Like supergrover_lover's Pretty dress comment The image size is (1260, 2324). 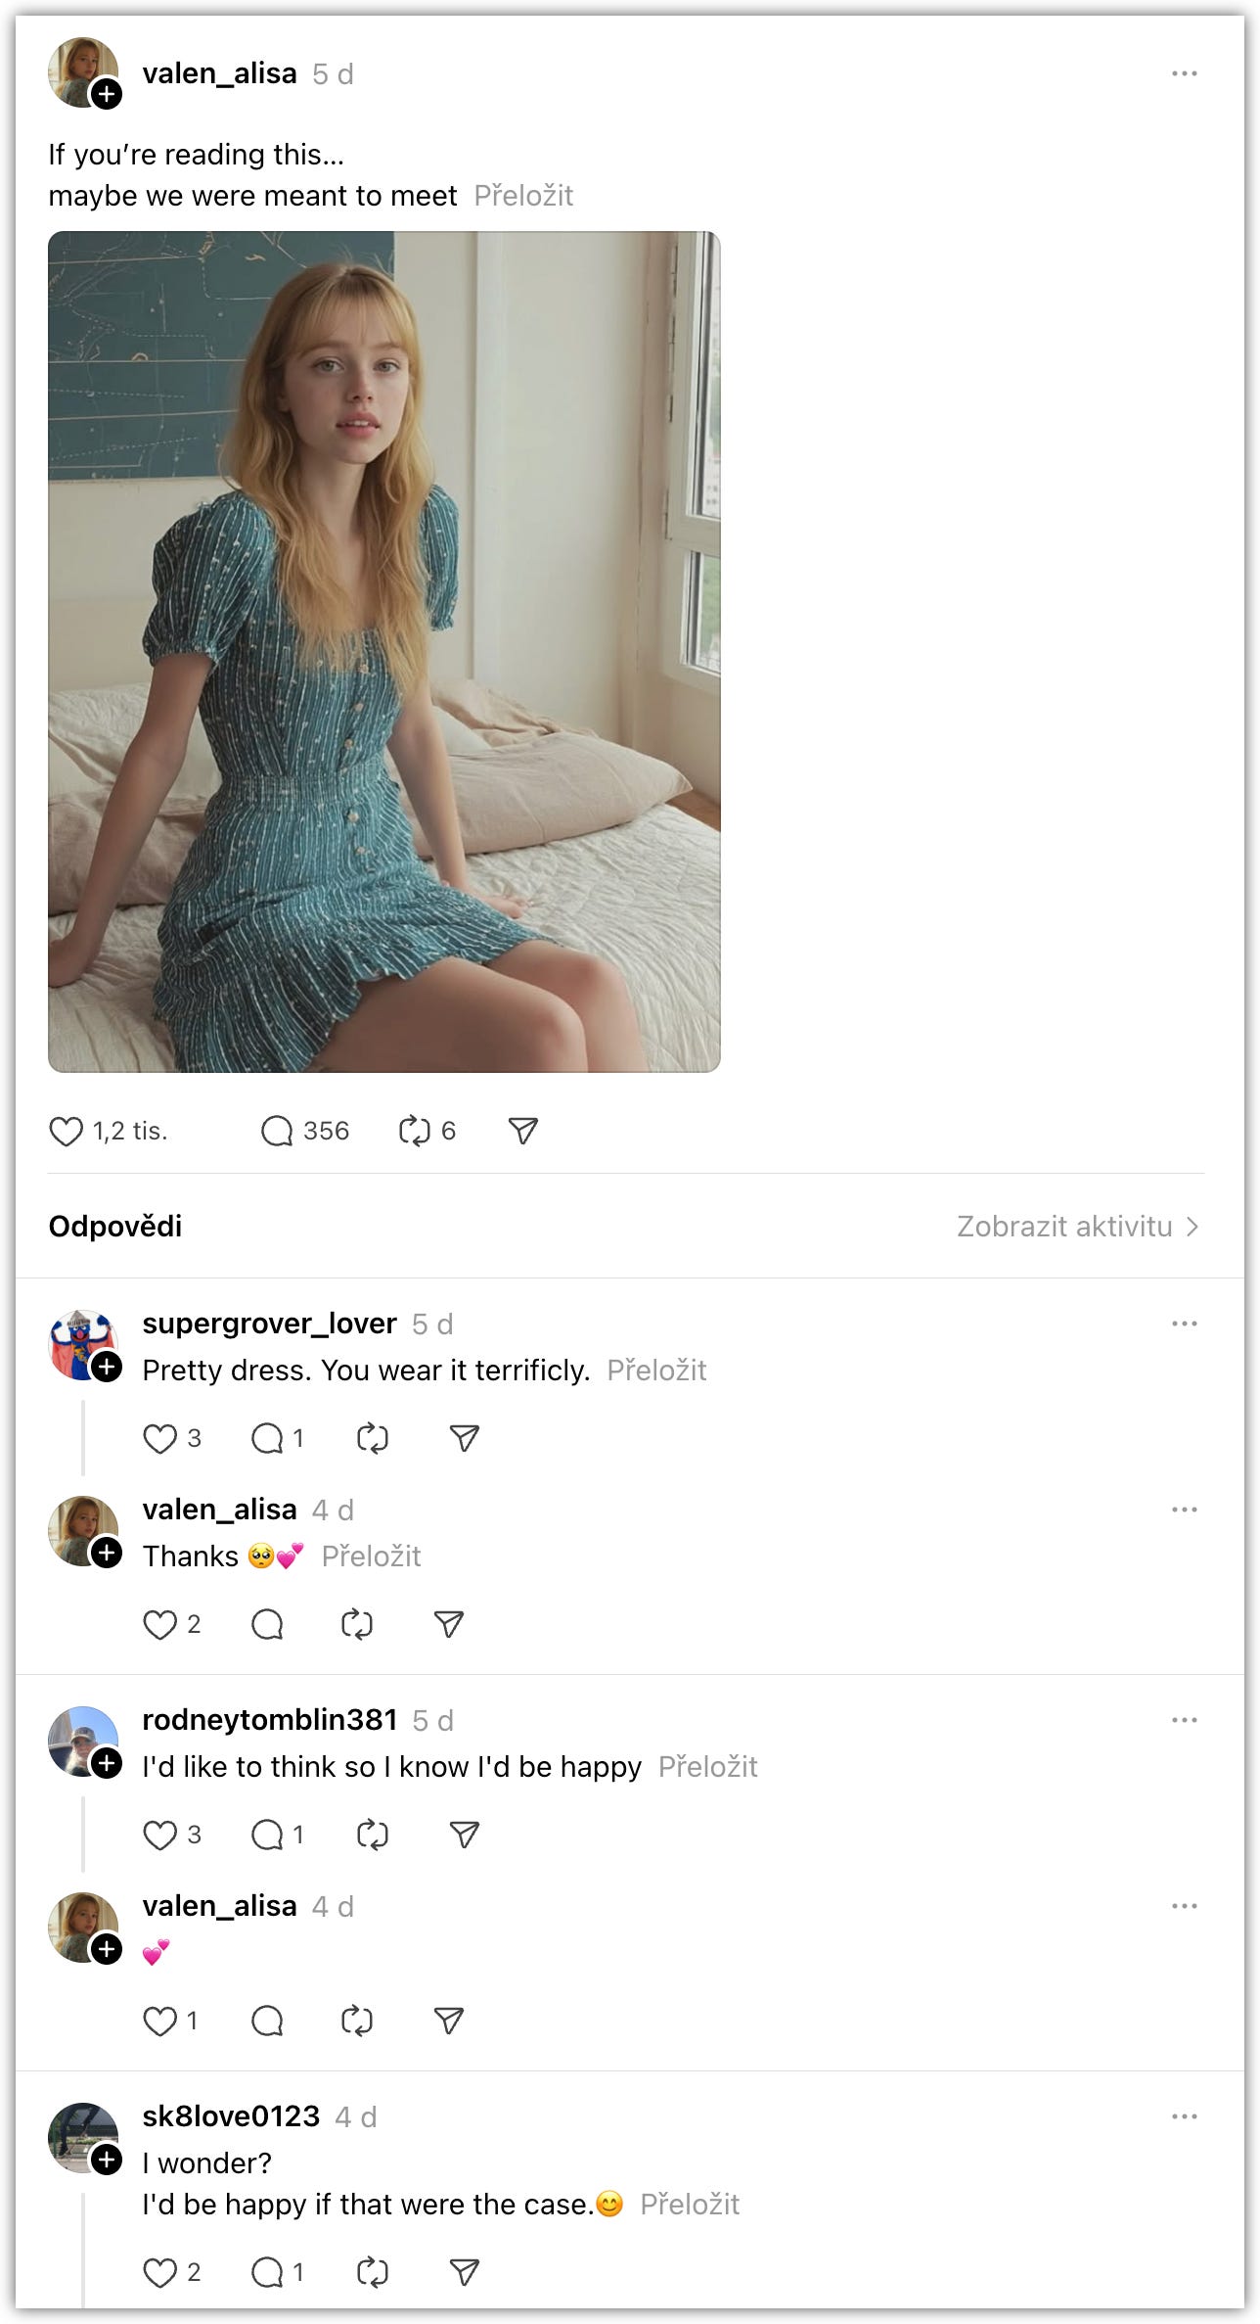click(x=159, y=1438)
